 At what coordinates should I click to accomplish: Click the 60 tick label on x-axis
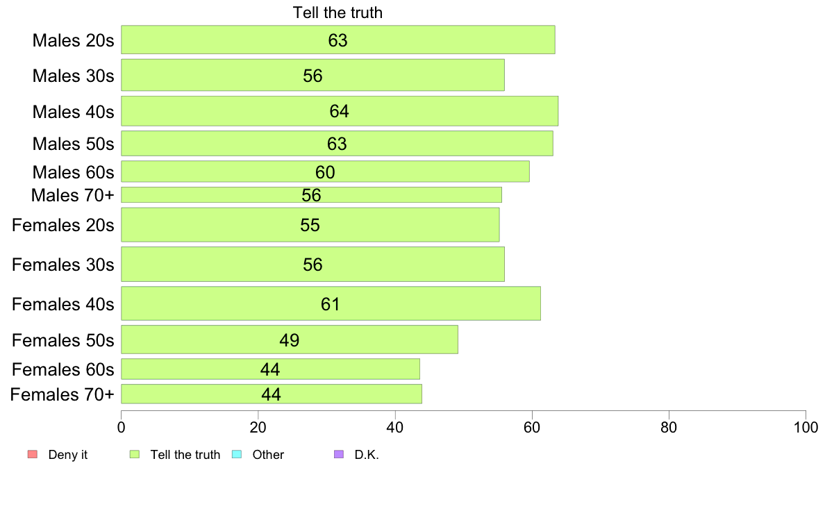coord(531,427)
